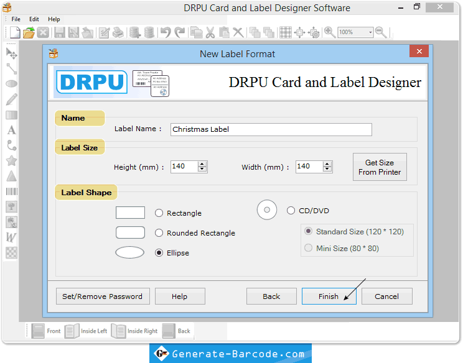Click the Cut scissors icon

tap(210, 32)
